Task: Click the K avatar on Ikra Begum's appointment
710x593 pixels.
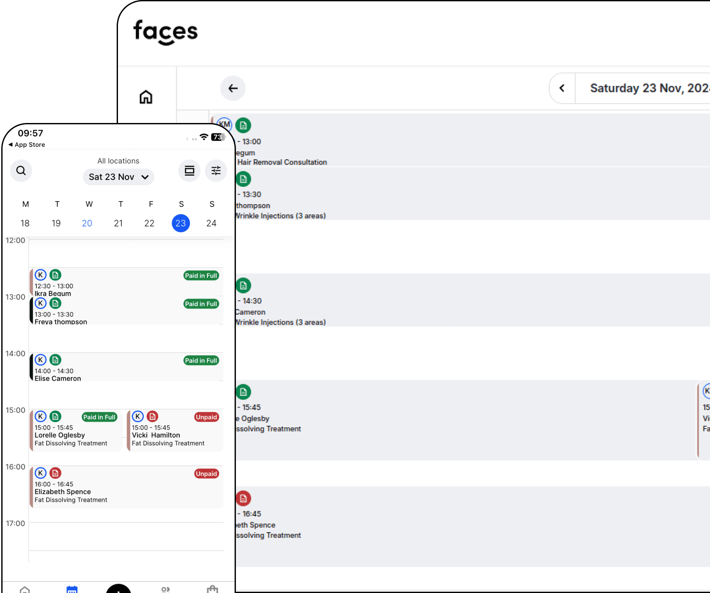Action: [x=41, y=275]
